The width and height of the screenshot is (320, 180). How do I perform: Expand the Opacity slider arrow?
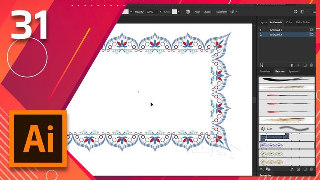point(160,12)
